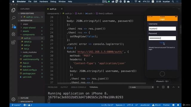Click the Username field in simulator
191x107 pixels.
162,29
